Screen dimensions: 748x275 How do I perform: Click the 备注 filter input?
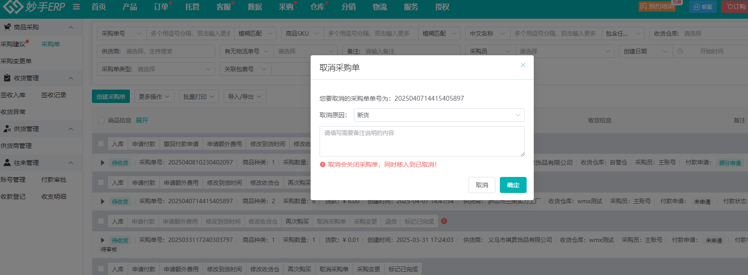(x=411, y=51)
